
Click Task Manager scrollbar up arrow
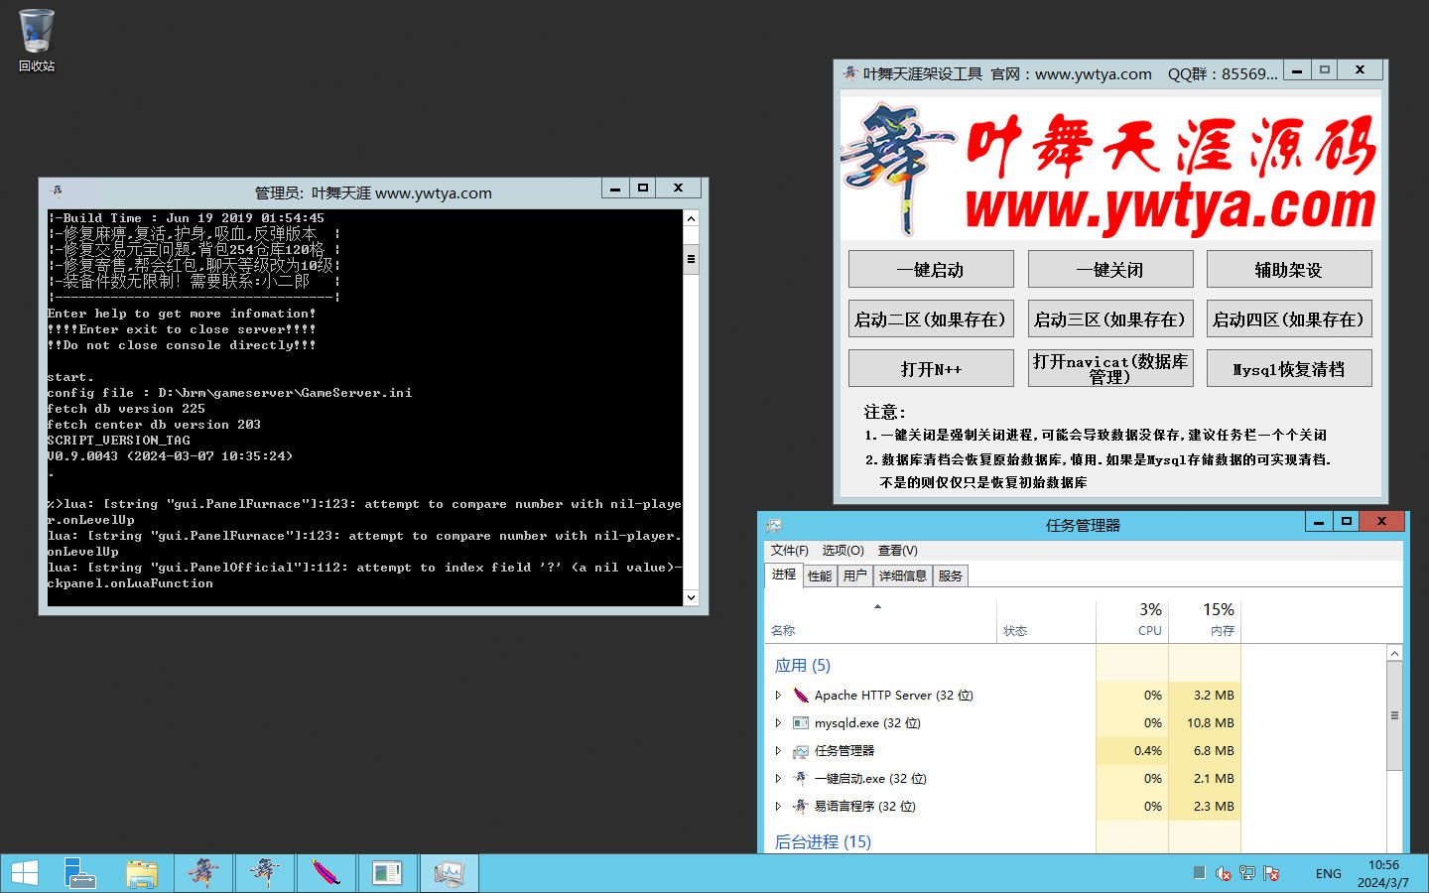point(1394,653)
